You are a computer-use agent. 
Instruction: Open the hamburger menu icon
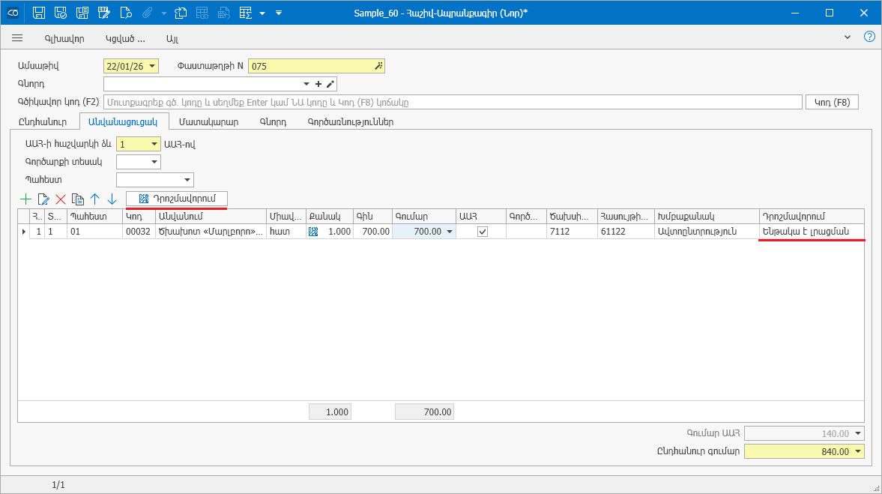pos(18,37)
